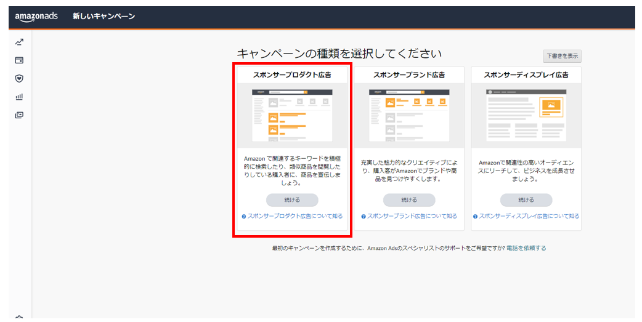
Task: Click the スポンサープロダクト広告 preview image
Action: coord(292,115)
